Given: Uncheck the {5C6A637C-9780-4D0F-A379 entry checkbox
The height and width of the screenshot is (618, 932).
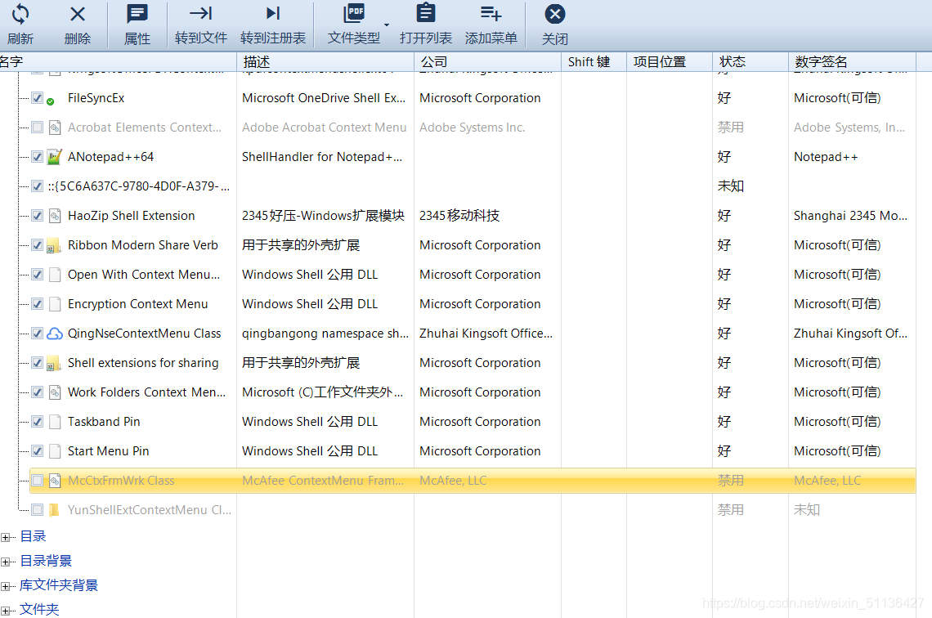Looking at the screenshot, I should [x=38, y=186].
